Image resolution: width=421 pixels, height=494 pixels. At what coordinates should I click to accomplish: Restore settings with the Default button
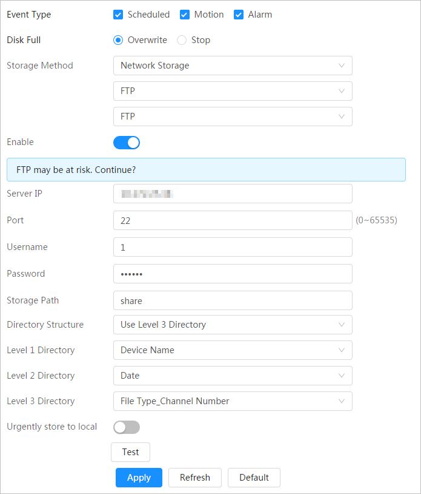click(x=254, y=478)
